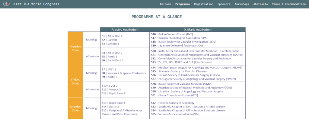Open session S8 Venous 2 & Special Conference
This screenshot has height=128, width=309.
(x=124, y=73)
